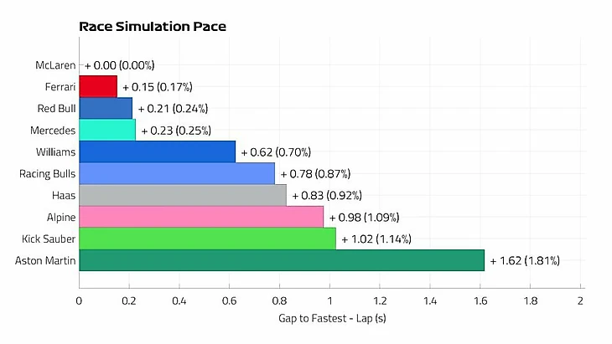The image size is (612, 344).
Task: Click the '+ 1.62 (1.81%)' gap value
Action: pos(525,260)
